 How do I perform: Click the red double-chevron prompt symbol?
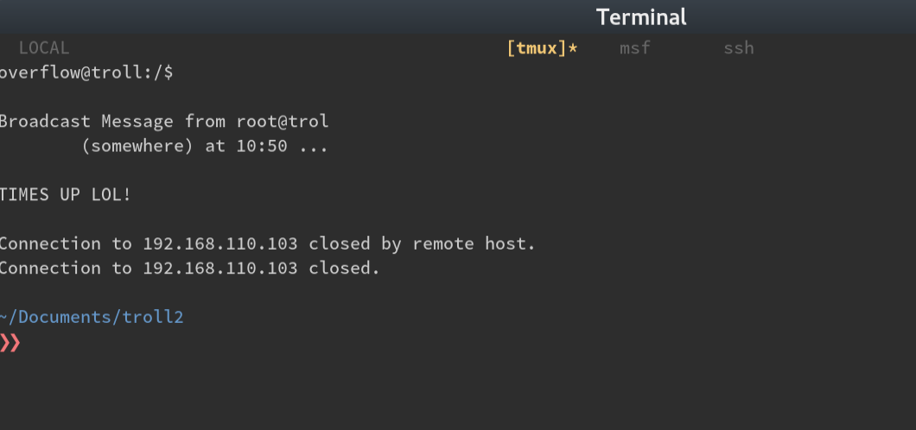click(x=10, y=343)
